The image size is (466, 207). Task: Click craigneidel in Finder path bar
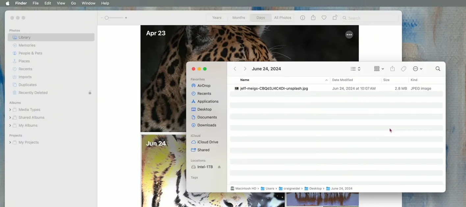click(289, 189)
